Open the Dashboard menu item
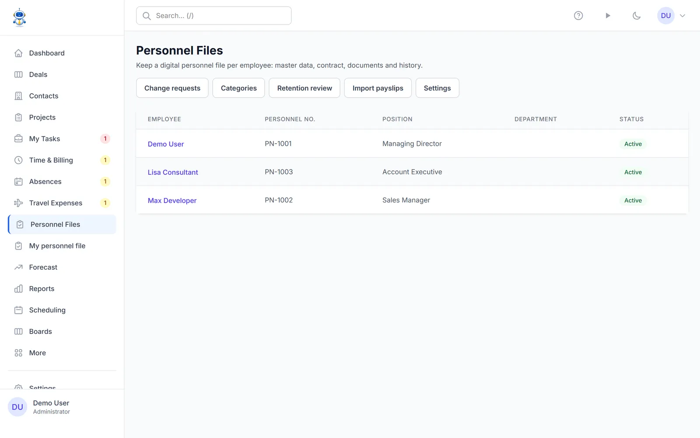 [x=62, y=53]
